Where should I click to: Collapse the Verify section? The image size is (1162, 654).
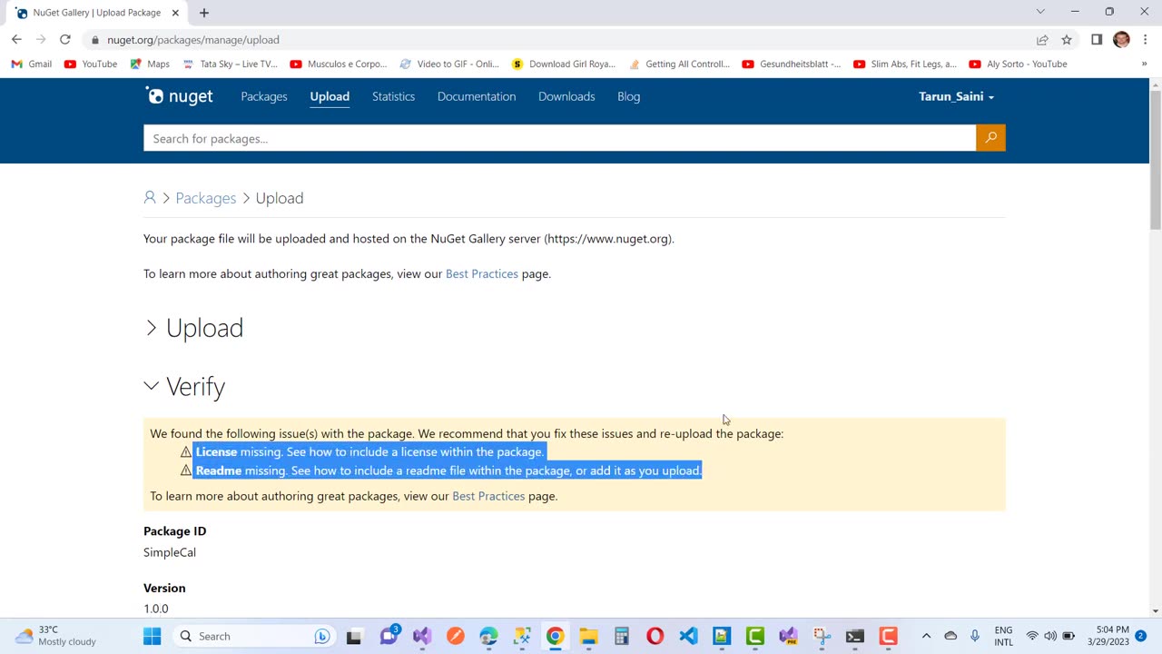(x=184, y=387)
